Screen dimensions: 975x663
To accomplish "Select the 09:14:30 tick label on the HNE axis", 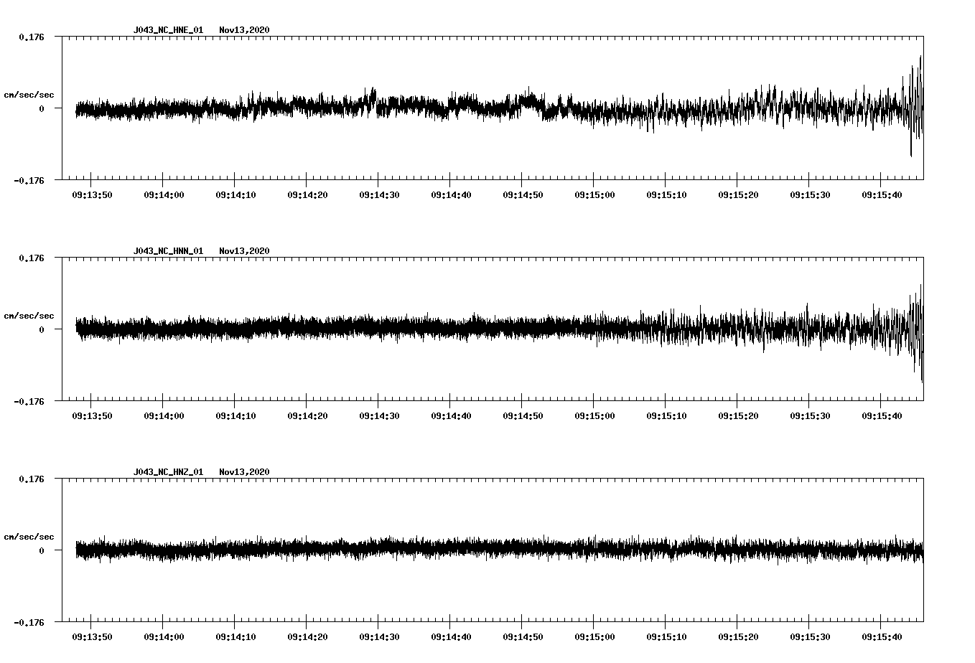I will (379, 193).
